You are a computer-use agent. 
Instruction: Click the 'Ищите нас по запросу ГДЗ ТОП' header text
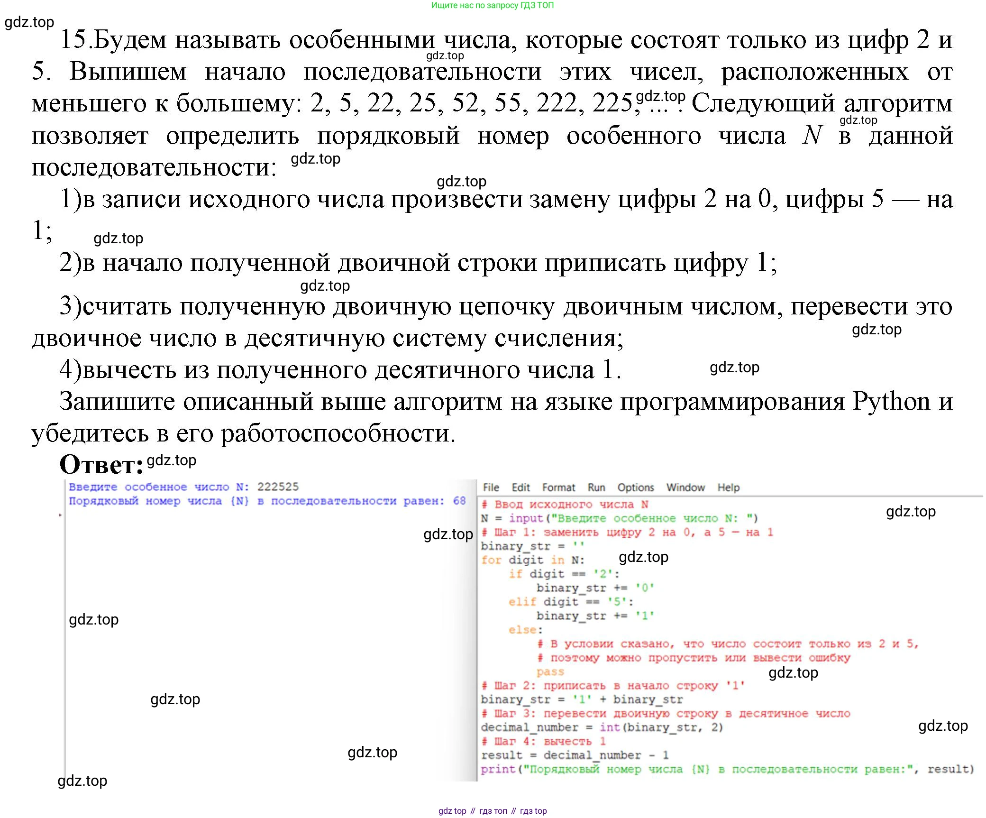coord(493,5)
